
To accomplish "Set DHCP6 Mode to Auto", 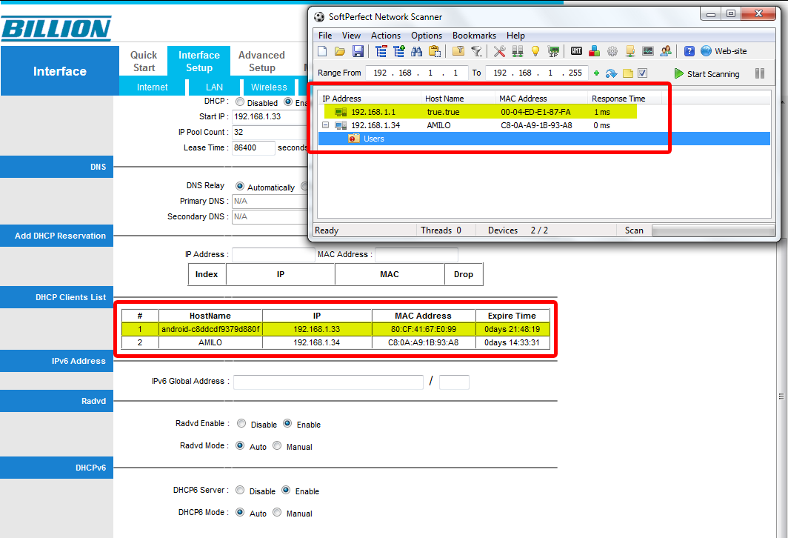I will click(x=240, y=512).
